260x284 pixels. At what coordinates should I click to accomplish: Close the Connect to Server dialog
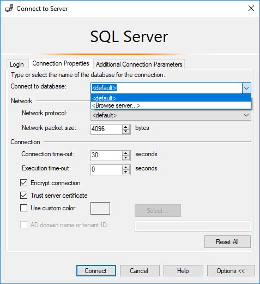click(x=251, y=8)
